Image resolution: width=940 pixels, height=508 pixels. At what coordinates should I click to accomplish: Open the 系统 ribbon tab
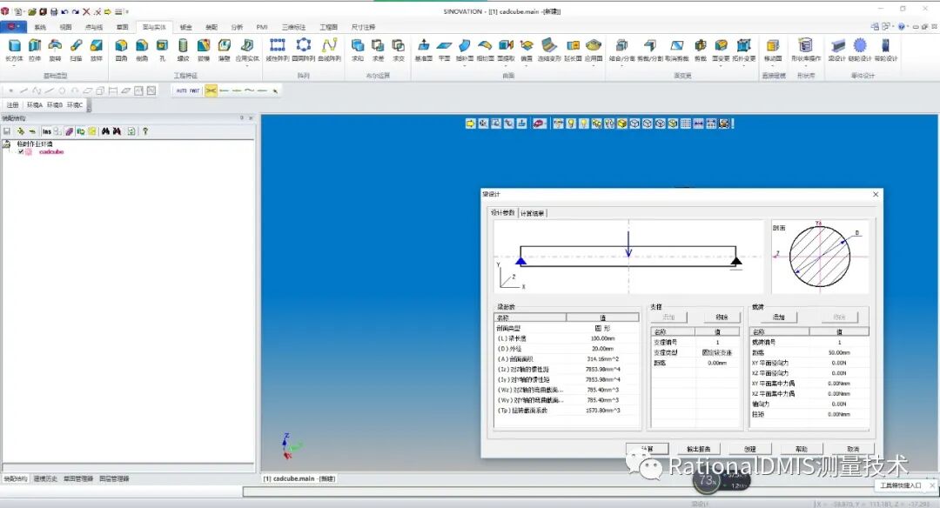click(40, 27)
